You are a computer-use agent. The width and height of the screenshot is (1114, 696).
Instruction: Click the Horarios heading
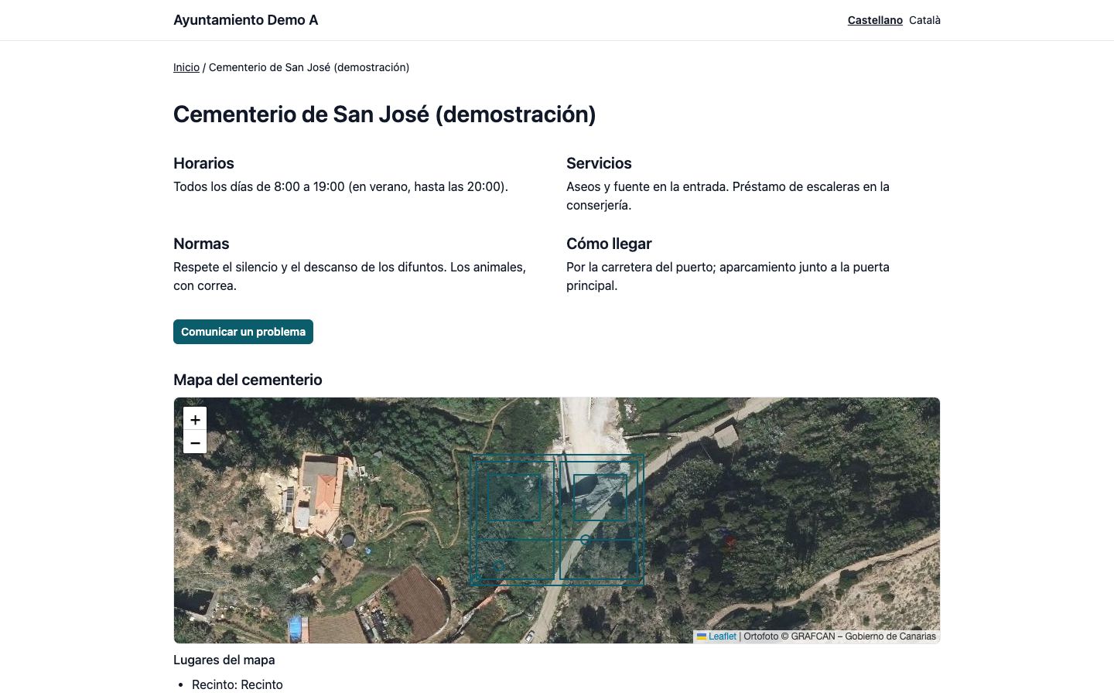203,163
